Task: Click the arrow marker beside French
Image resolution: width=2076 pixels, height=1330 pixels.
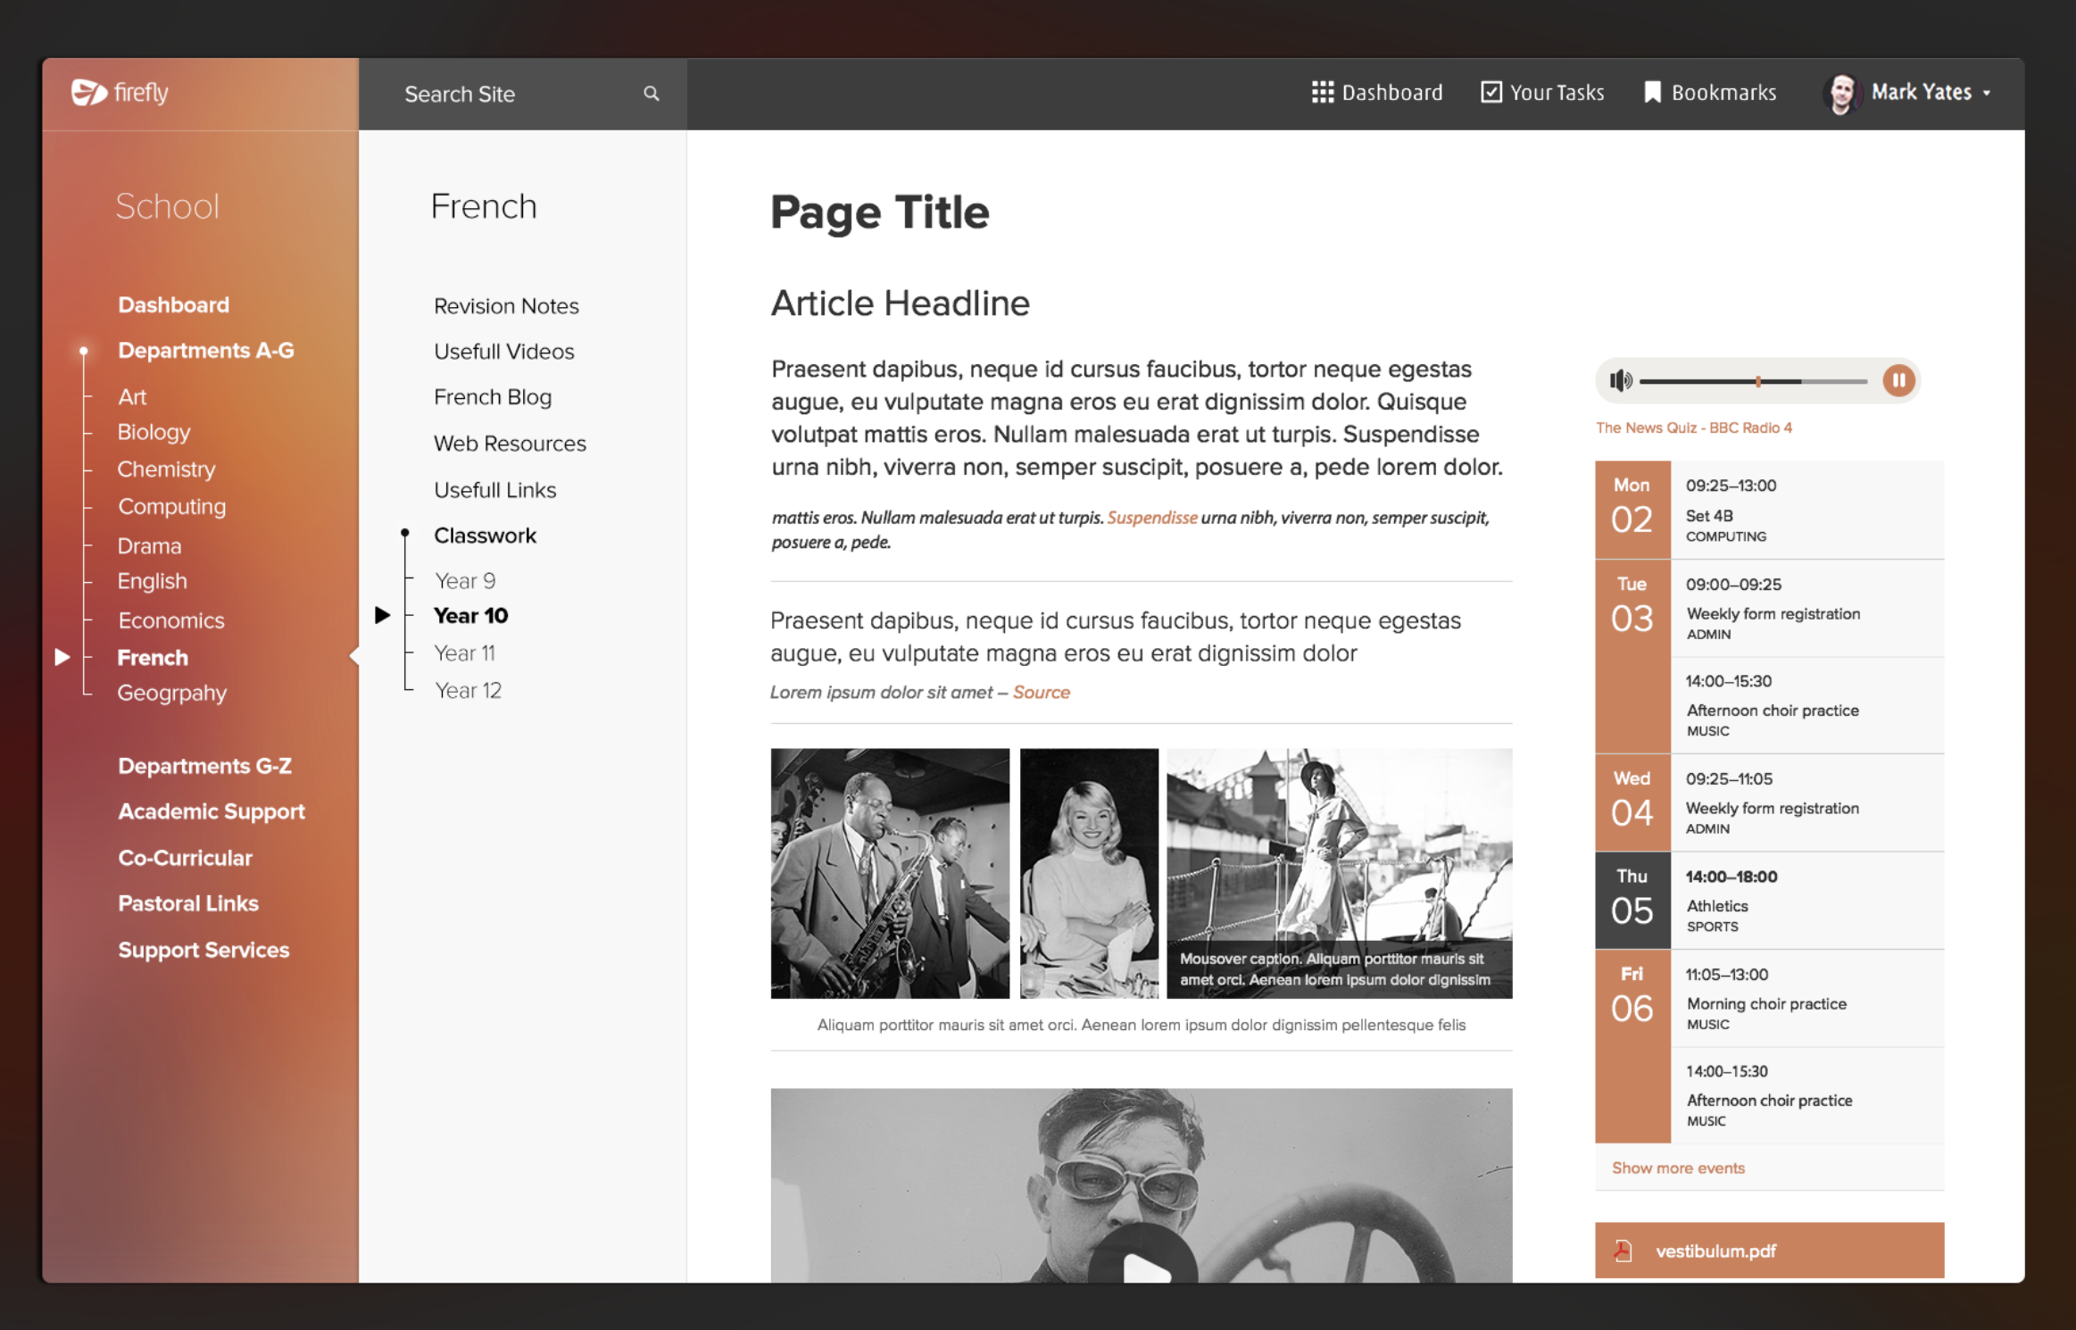Action: [62, 657]
